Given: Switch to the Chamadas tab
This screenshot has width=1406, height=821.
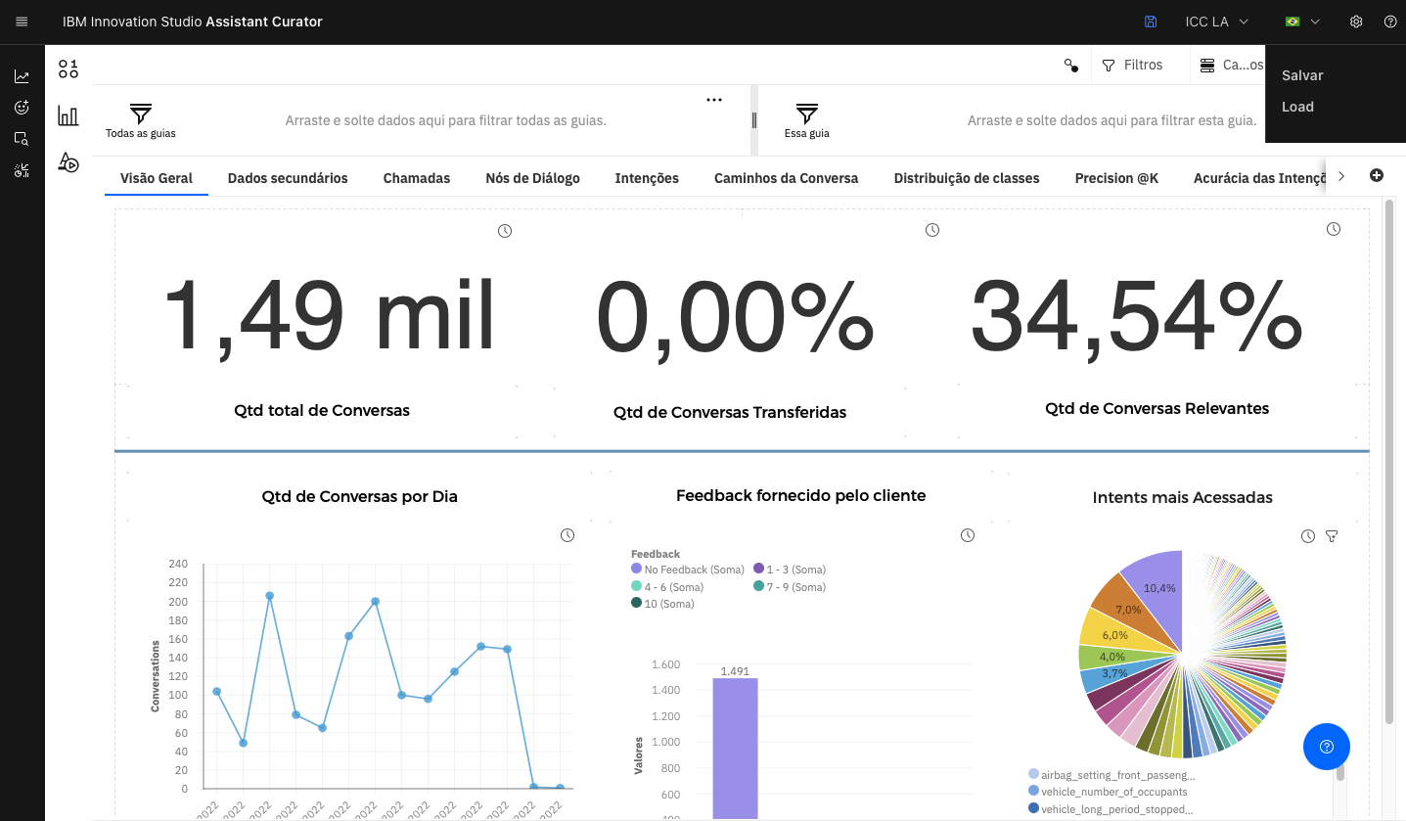Looking at the screenshot, I should (417, 178).
